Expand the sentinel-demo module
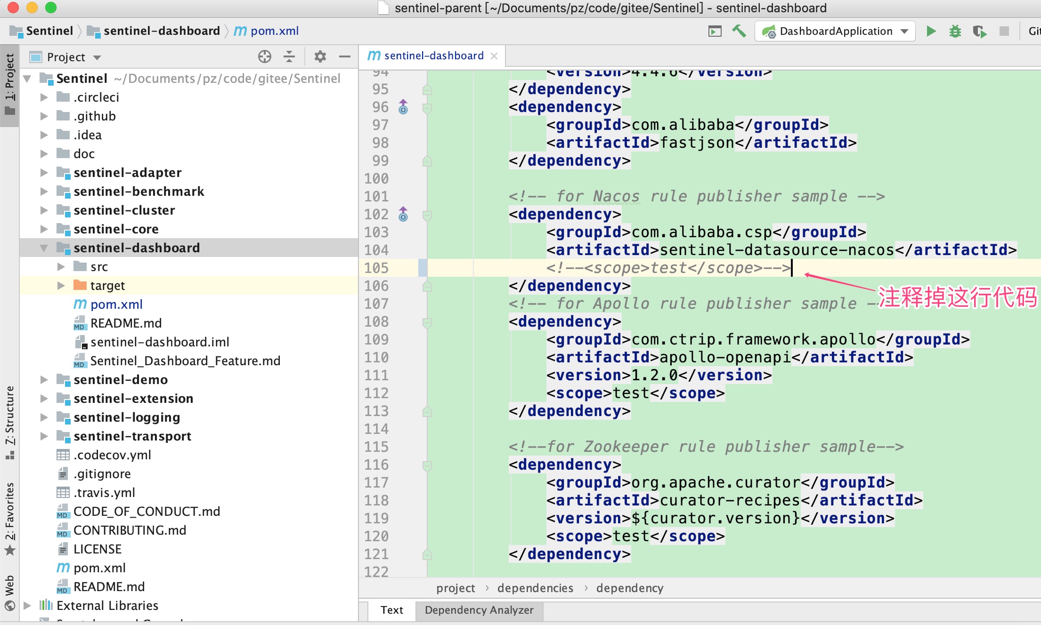This screenshot has width=1041, height=625. pyautogui.click(x=44, y=380)
